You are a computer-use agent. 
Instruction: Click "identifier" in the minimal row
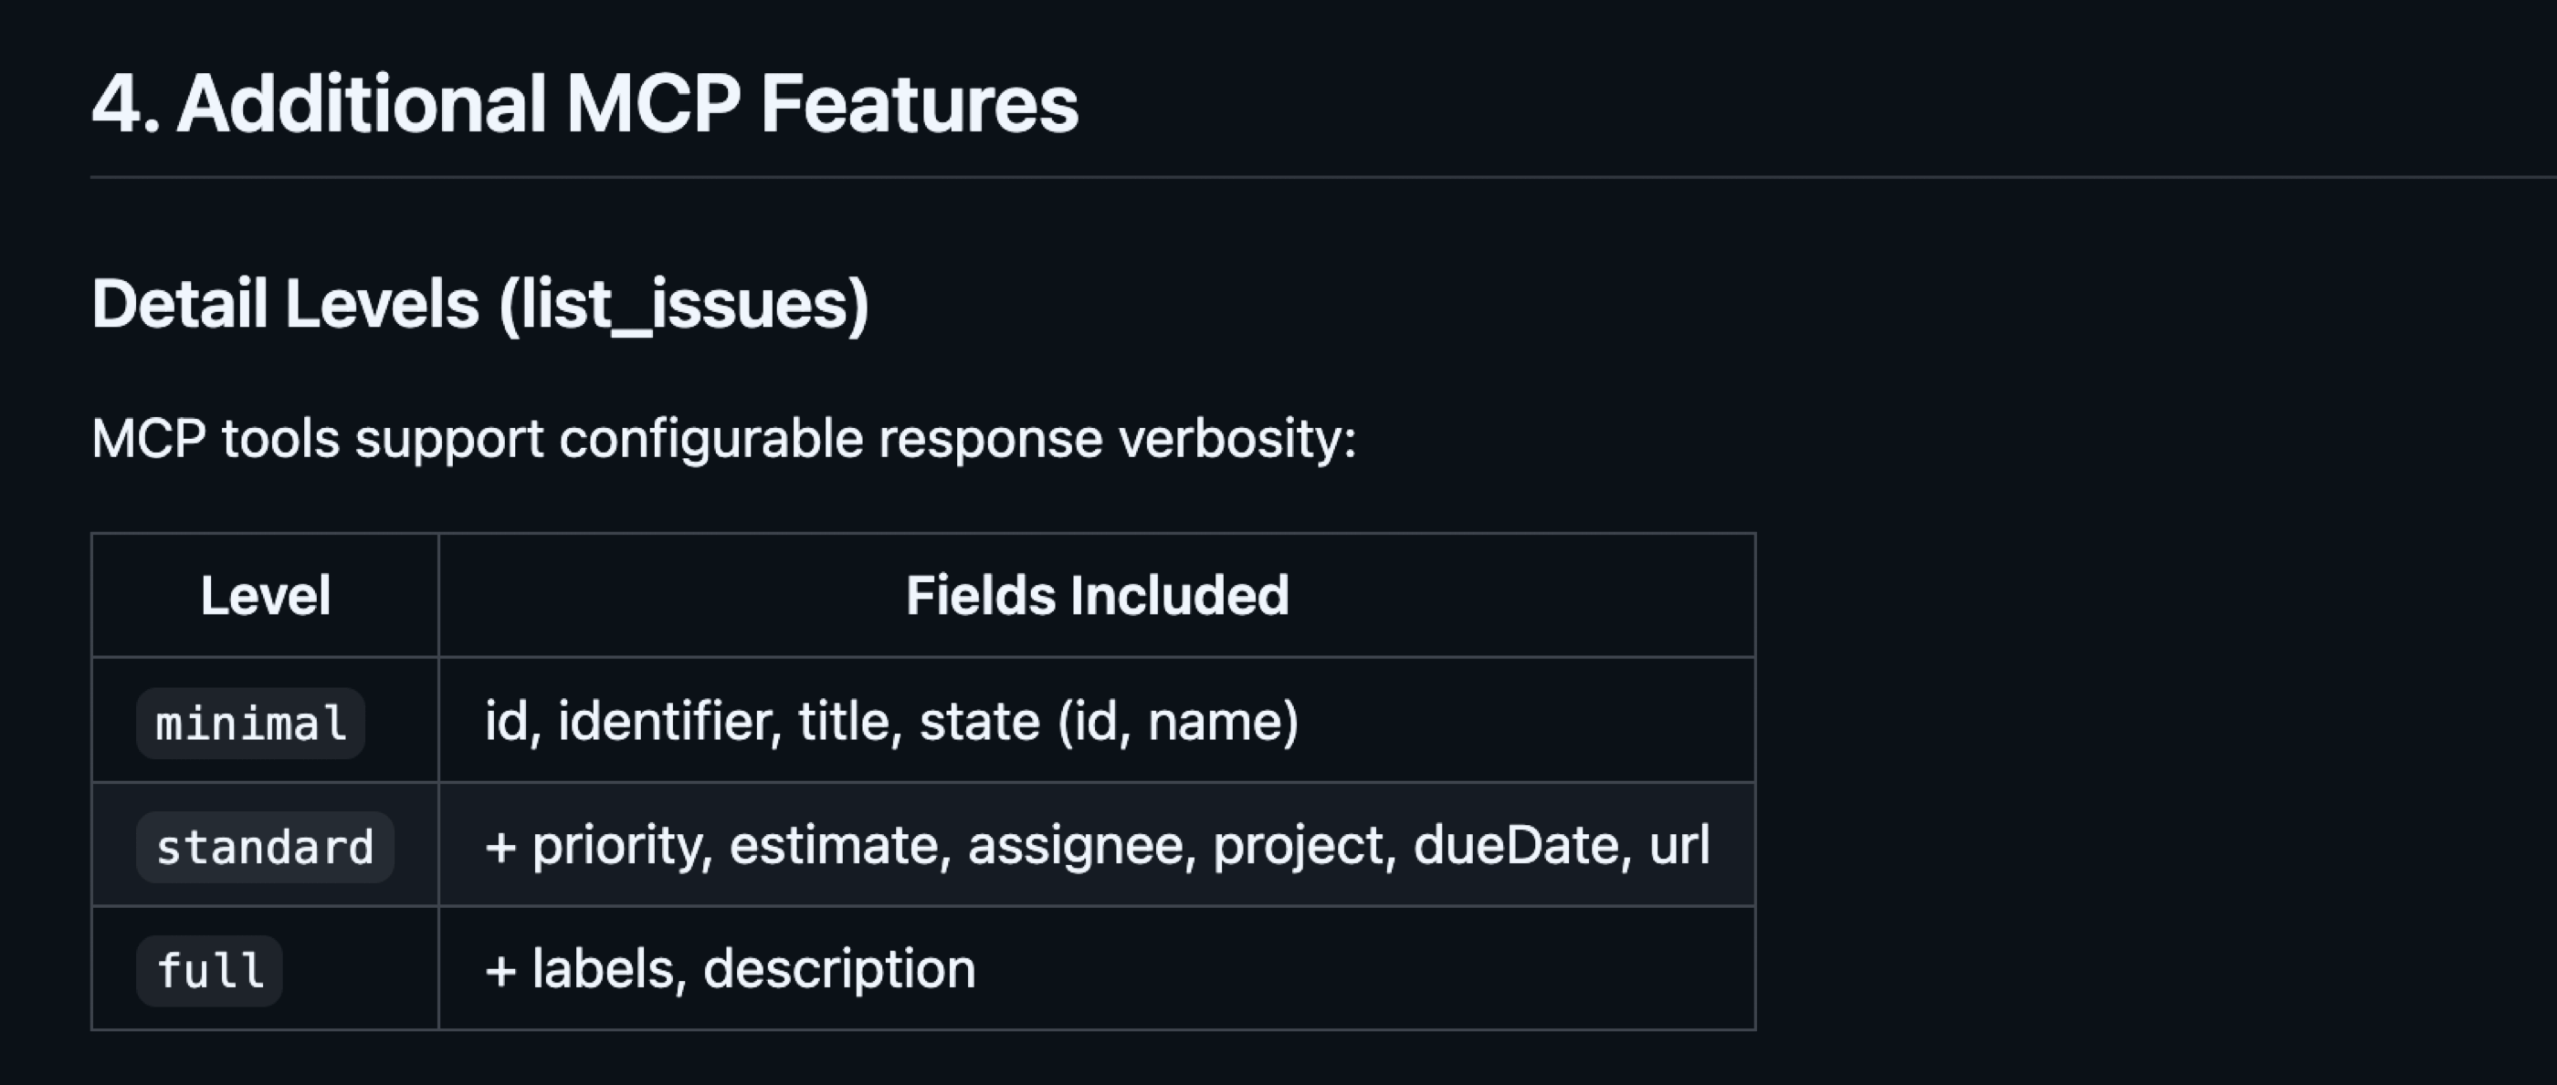pos(665,721)
